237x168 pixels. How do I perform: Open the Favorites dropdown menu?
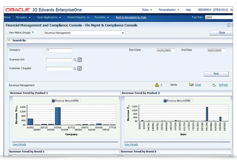[x=101, y=18]
